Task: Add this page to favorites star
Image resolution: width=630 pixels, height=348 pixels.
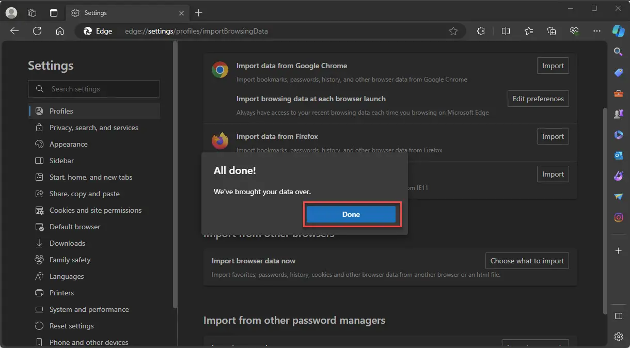Action: pyautogui.click(x=453, y=31)
